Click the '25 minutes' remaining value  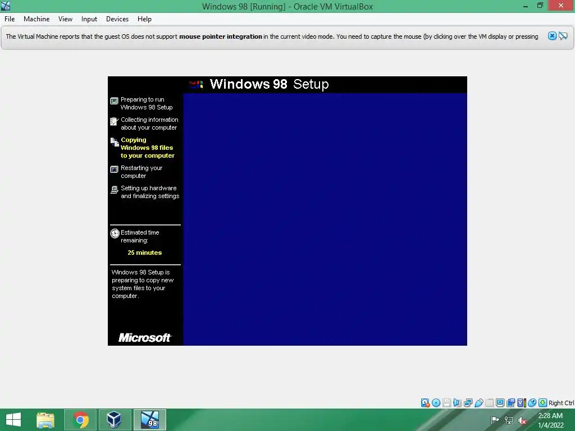pyautogui.click(x=144, y=253)
